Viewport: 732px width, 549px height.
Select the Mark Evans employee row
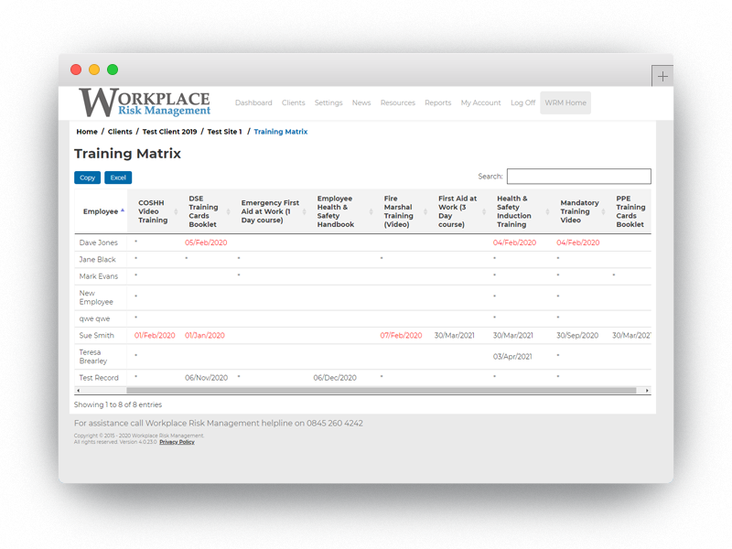click(x=362, y=276)
